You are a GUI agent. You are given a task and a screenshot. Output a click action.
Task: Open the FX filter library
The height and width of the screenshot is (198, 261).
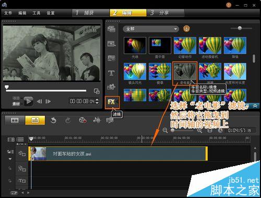pos(112,102)
